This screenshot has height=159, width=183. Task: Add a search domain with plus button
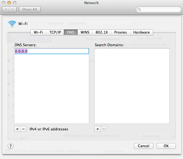[98, 129]
